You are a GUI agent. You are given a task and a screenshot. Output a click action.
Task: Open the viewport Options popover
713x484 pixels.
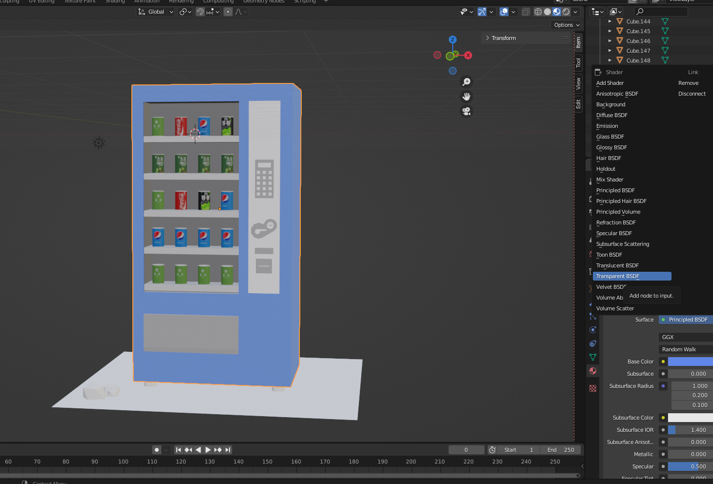point(566,25)
